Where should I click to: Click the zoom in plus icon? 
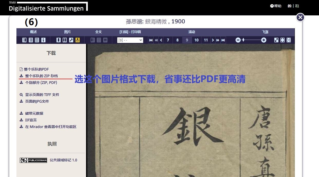click(x=264, y=40)
